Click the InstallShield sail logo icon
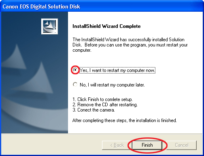This screenshot has width=204, height=156. (x=49, y=26)
